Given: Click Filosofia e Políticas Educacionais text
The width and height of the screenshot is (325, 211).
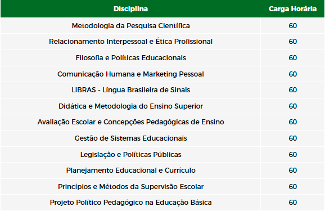Looking at the screenshot, I should click(x=130, y=58).
